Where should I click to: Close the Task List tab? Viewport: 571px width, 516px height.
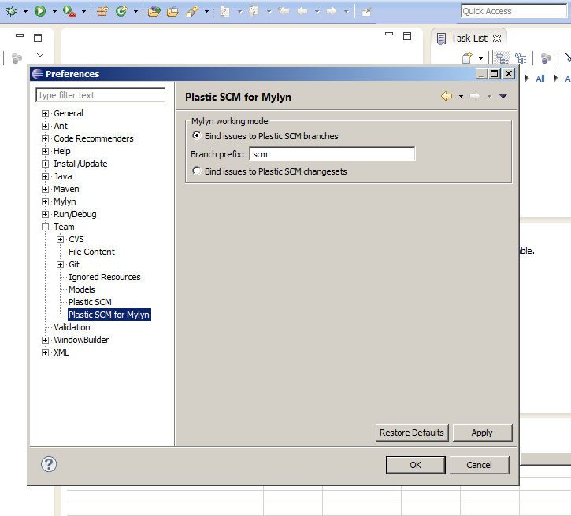point(497,39)
